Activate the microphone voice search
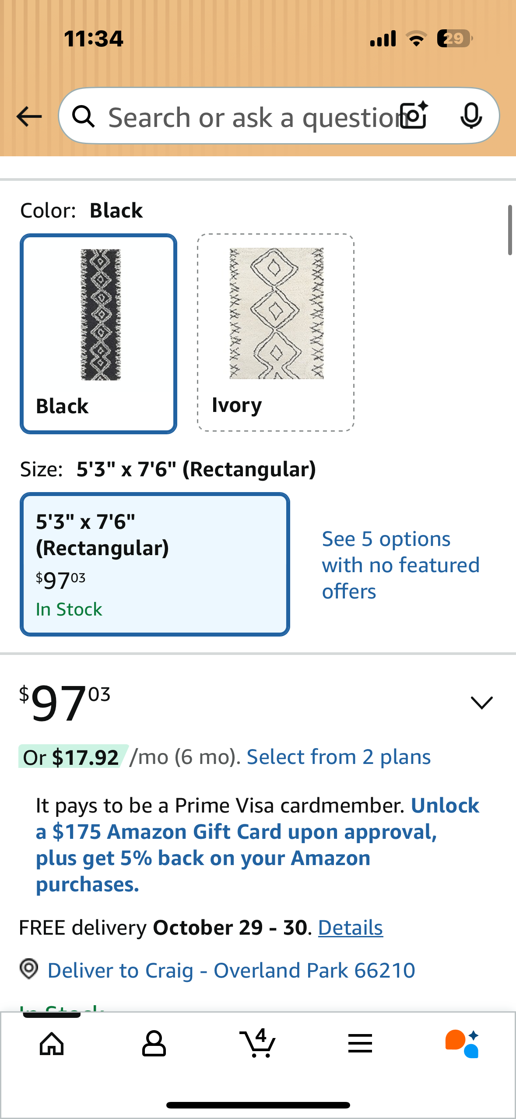The image size is (516, 1119). tap(471, 116)
